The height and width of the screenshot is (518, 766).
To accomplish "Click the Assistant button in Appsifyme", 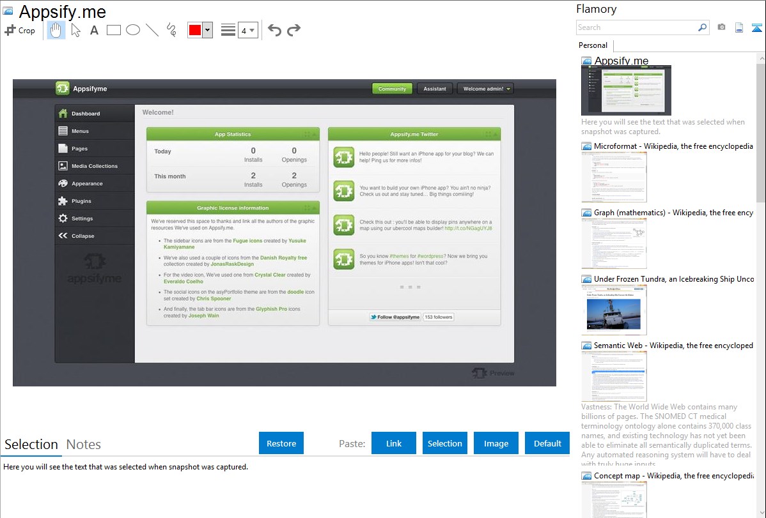I will pyautogui.click(x=435, y=89).
